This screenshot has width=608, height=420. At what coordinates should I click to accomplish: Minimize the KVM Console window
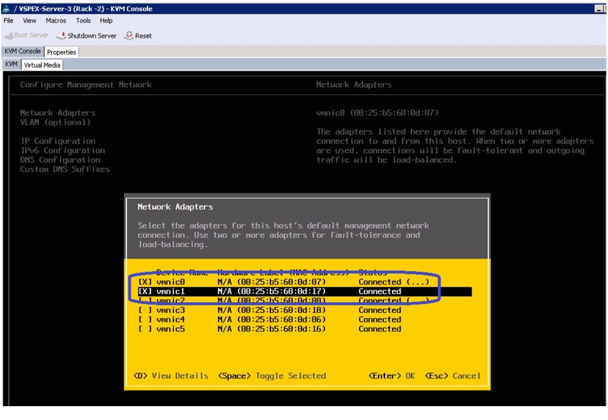599,9
